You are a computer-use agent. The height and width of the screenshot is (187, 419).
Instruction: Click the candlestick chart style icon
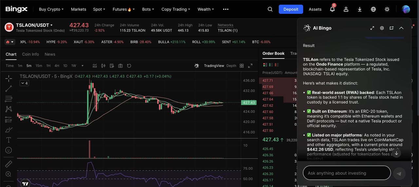(x=103, y=66)
